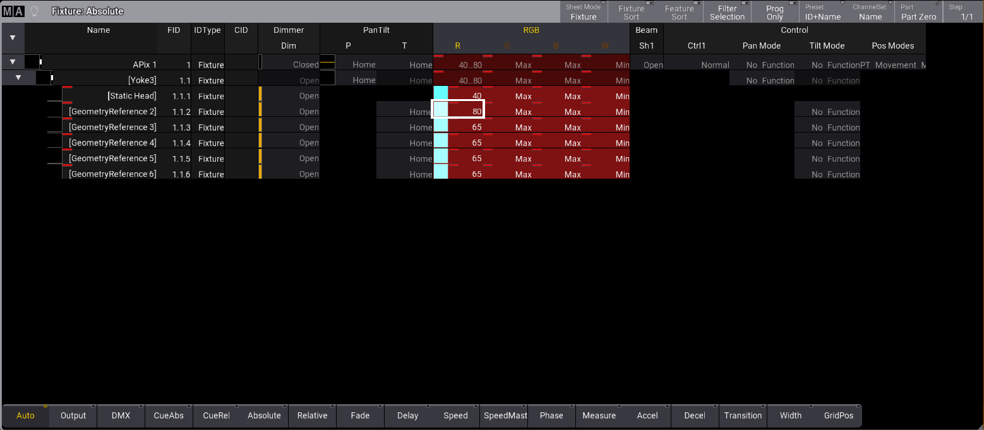Collapse the Yoke3 sub-fixture row
Screen dimensions: 984x430
[18, 78]
